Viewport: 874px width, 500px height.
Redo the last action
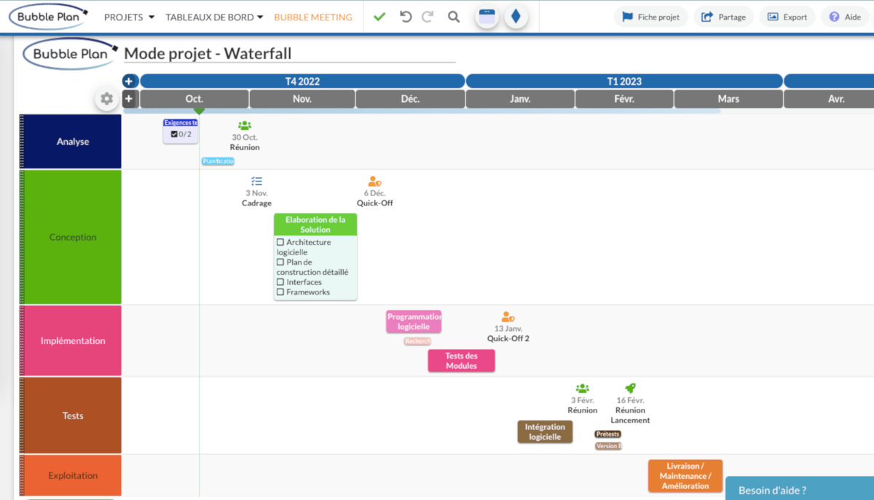pyautogui.click(x=428, y=17)
